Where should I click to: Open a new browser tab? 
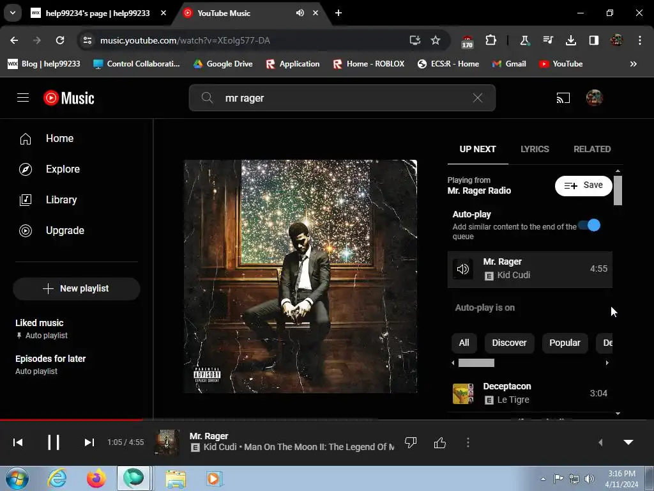(338, 13)
